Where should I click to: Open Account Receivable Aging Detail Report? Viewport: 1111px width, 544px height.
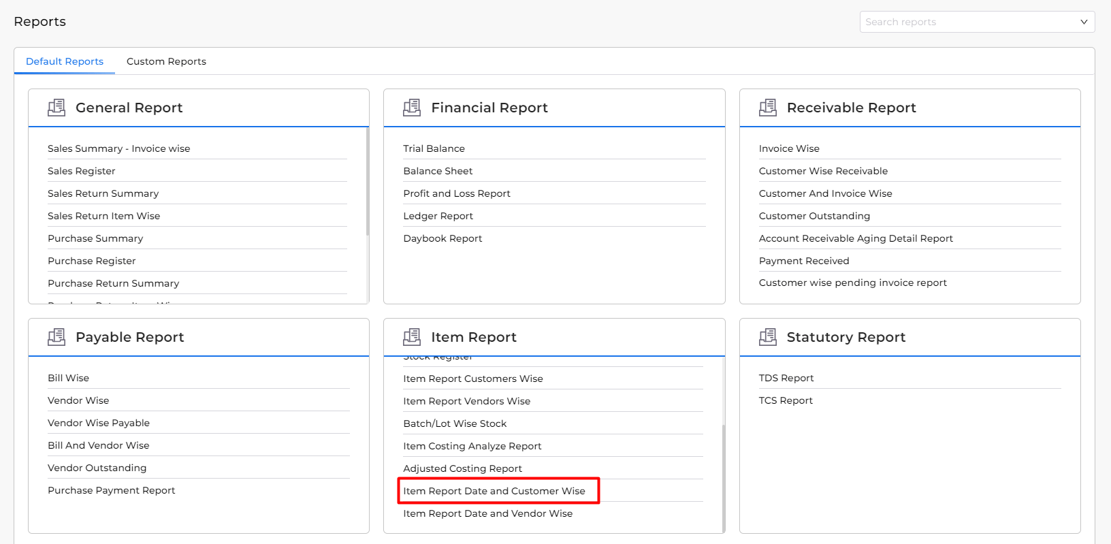coord(856,238)
